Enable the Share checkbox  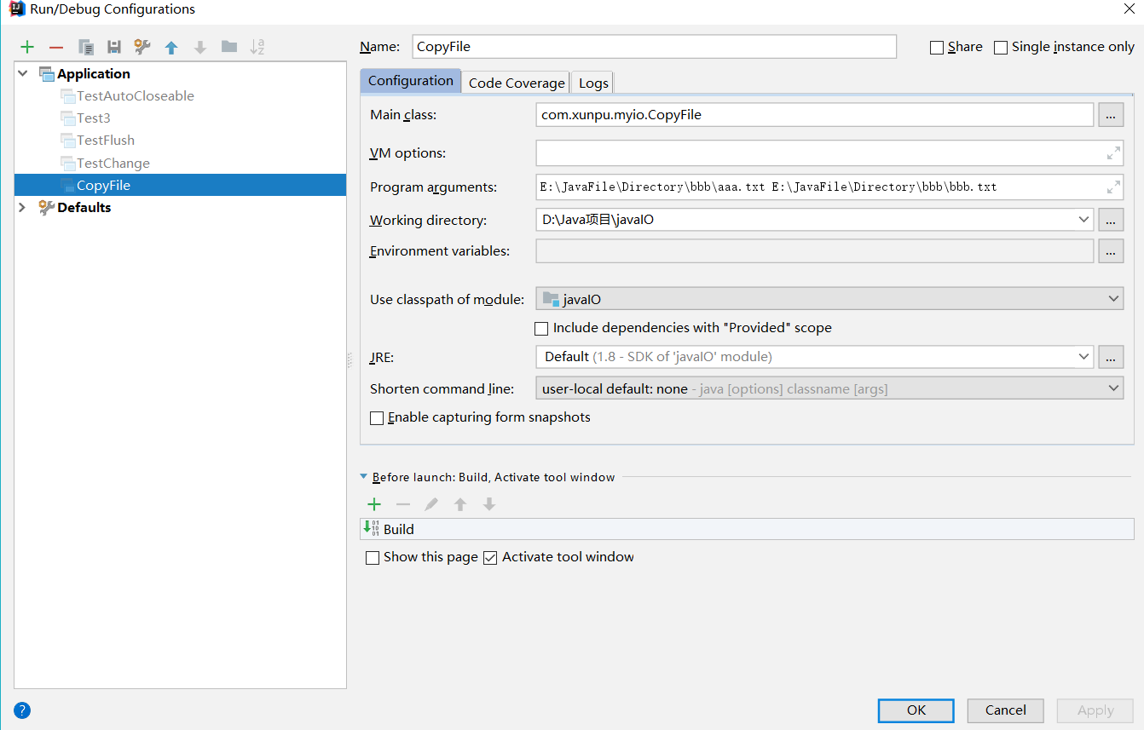(x=937, y=48)
